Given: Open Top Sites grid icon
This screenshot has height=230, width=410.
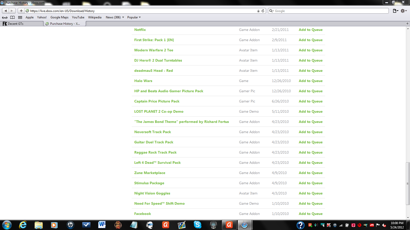Looking at the screenshot, I should (x=20, y=17).
